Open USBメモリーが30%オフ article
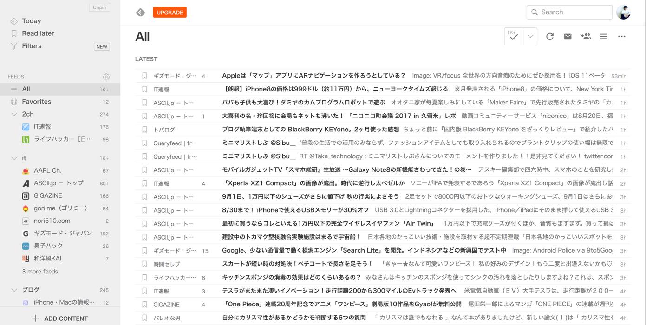 (295, 210)
